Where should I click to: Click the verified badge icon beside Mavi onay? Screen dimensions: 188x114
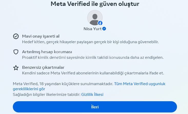[x=16, y=36]
